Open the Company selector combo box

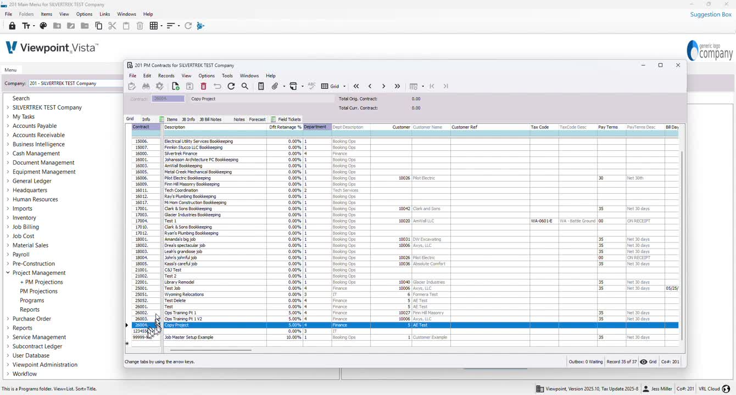click(76, 83)
